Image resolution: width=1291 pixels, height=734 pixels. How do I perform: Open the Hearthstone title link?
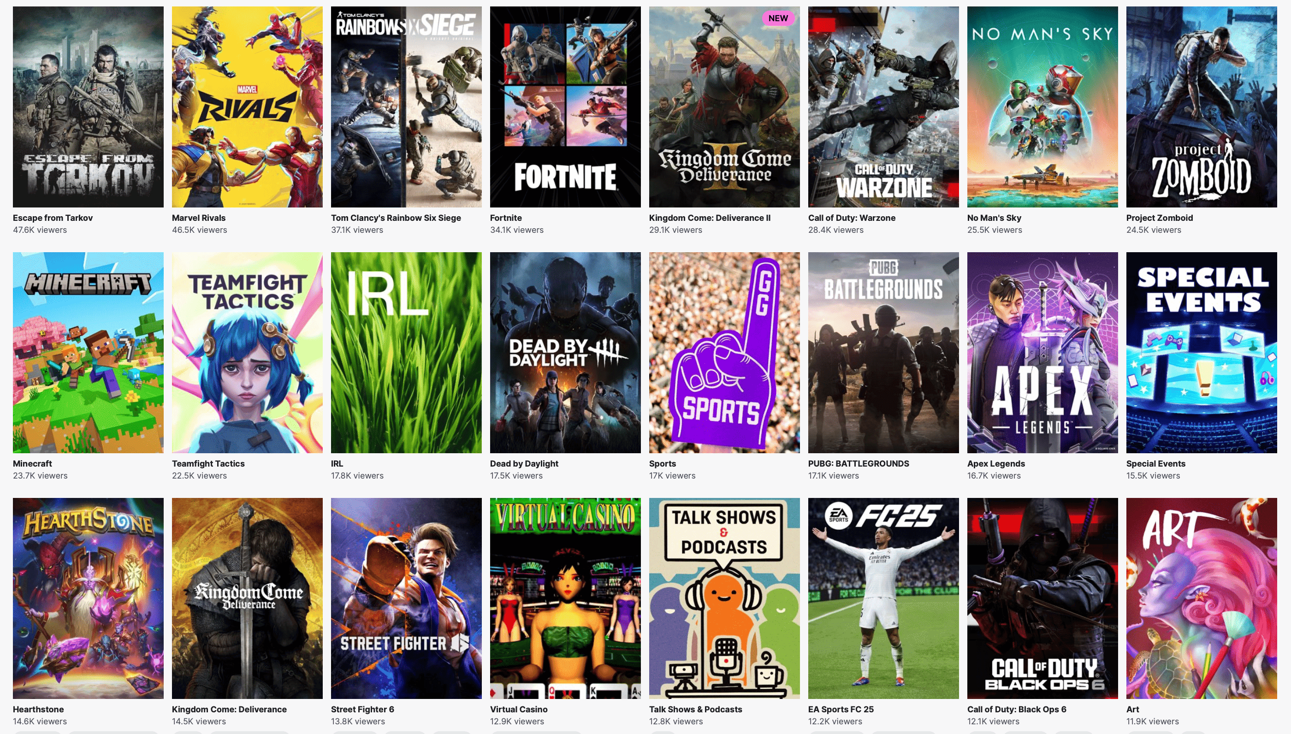[38, 709]
